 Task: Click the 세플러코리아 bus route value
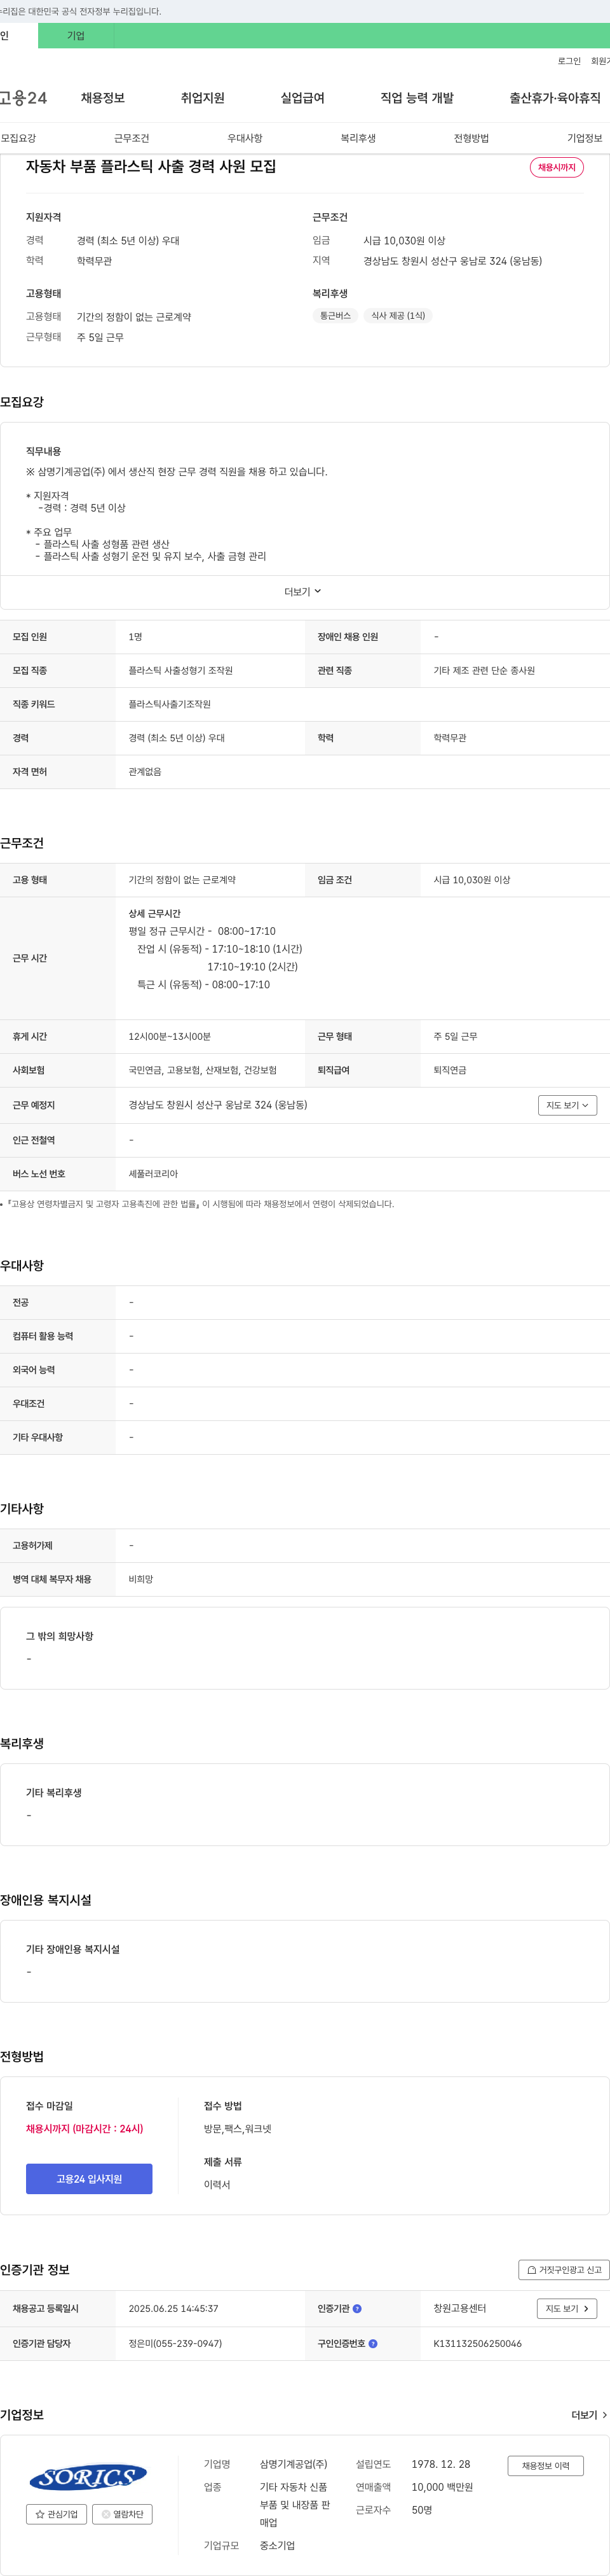pos(152,1174)
